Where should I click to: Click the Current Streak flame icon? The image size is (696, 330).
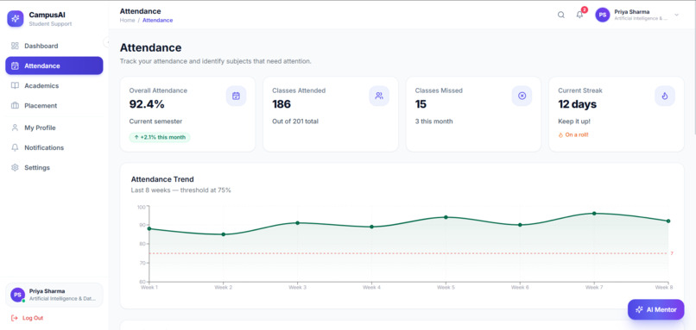[x=665, y=96]
